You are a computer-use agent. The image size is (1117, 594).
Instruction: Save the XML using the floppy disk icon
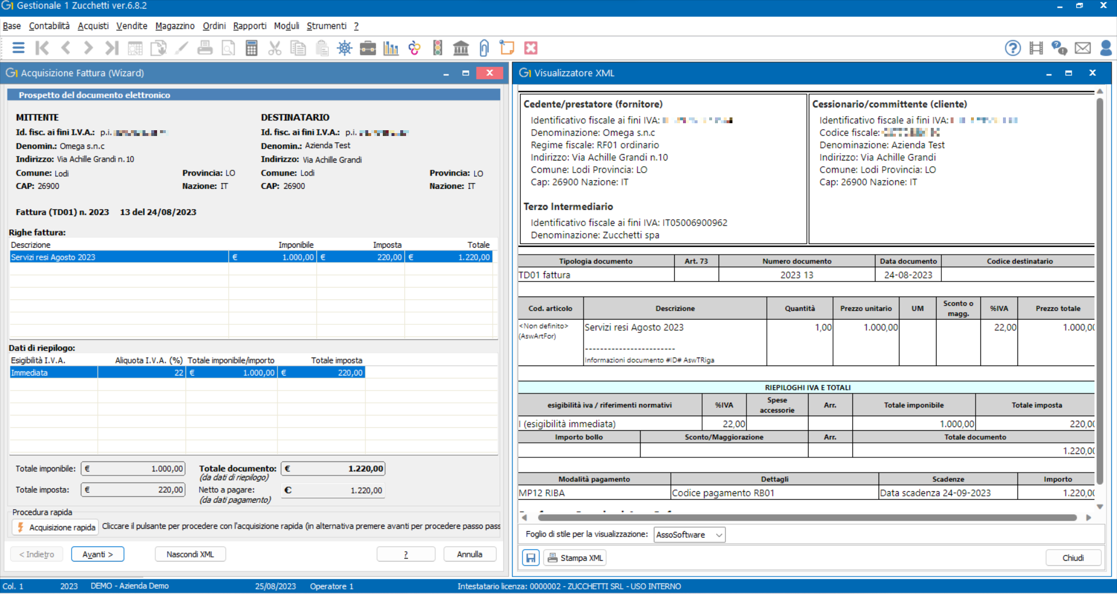click(x=530, y=557)
